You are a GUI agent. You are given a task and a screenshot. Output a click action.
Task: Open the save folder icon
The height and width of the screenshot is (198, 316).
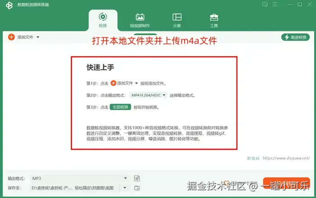(x=137, y=188)
